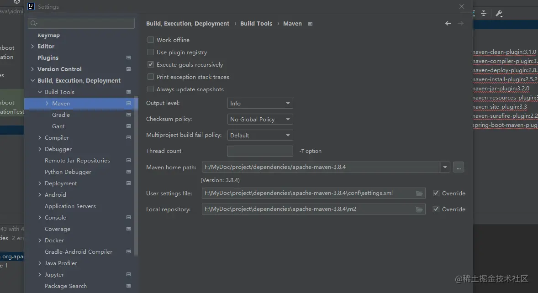The image size is (538, 293).
Task: Click the back navigation arrow in Settings
Action: (448, 23)
